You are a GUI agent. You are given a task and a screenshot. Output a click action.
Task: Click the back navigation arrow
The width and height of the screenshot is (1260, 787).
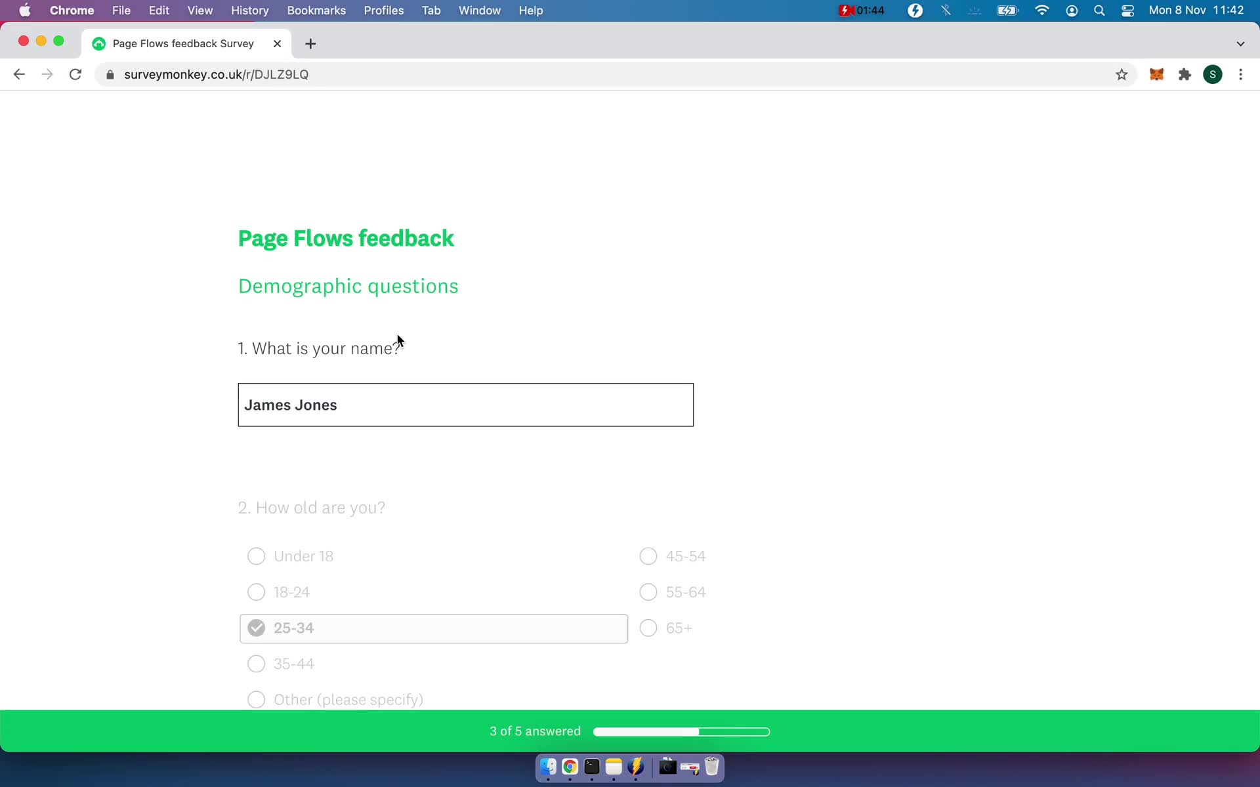[x=18, y=74]
